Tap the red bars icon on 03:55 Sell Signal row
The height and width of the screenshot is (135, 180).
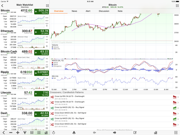coord(174,125)
